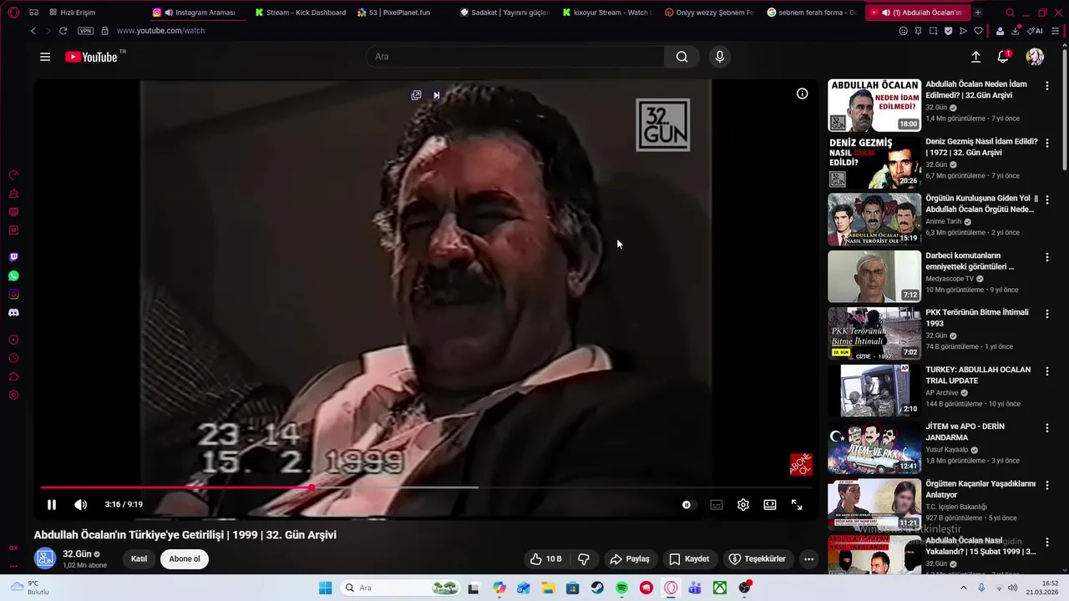This screenshot has height=601, width=1069.
Task: Reload the page with refresh icon
Action: click(x=63, y=31)
